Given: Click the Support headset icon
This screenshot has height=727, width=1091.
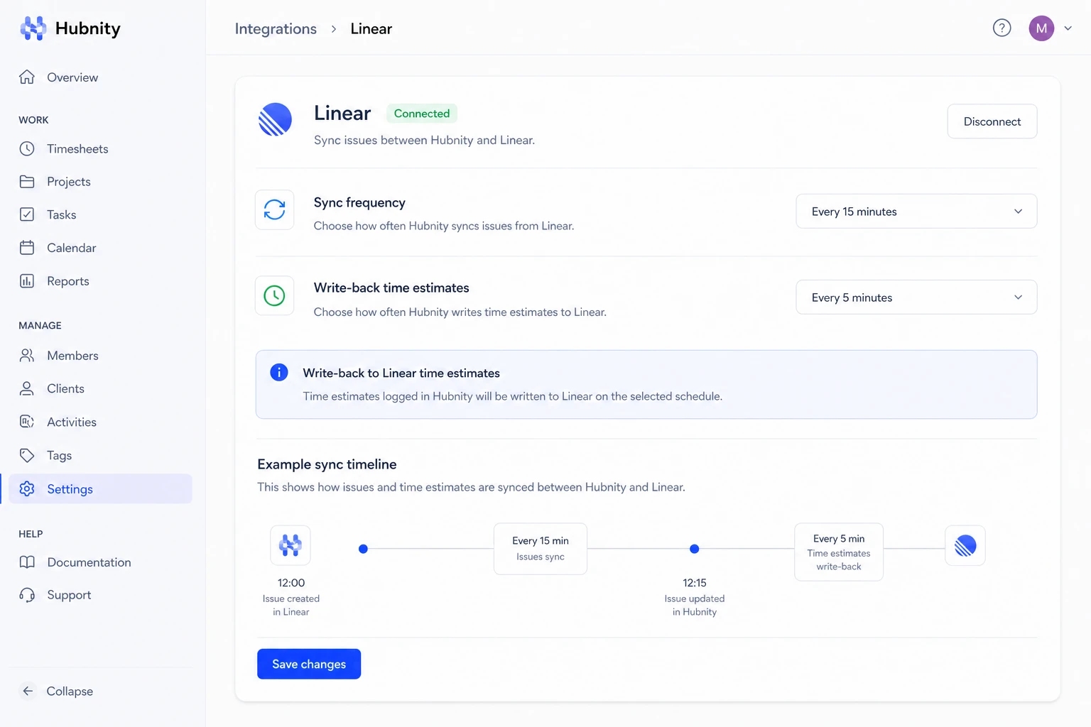Looking at the screenshot, I should 27,595.
